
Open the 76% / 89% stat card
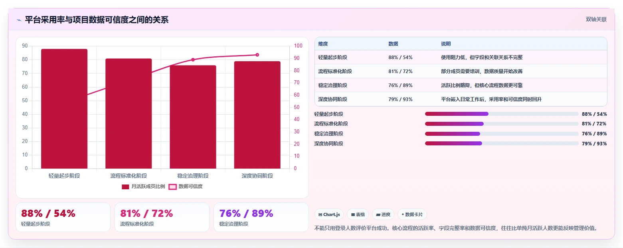(x=261, y=217)
